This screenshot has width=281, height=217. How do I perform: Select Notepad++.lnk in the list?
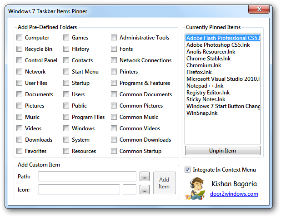coord(223,86)
